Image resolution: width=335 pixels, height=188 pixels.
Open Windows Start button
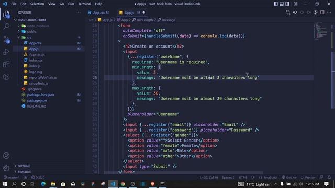click(x=5, y=184)
